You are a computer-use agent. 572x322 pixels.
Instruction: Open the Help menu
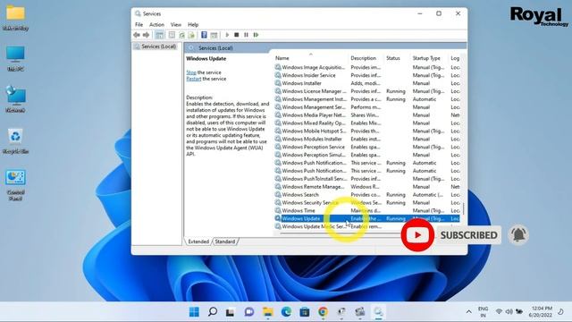tap(193, 24)
